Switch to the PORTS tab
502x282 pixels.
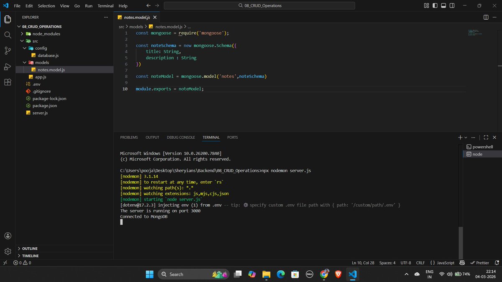[x=233, y=137]
